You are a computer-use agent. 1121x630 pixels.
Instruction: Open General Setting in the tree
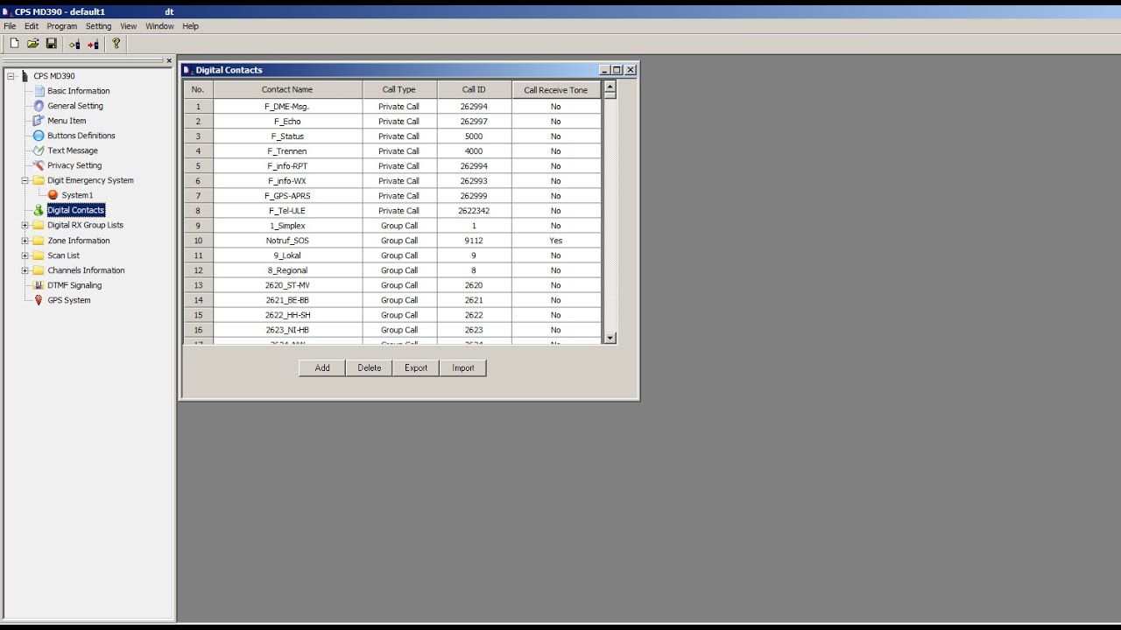[x=75, y=106]
